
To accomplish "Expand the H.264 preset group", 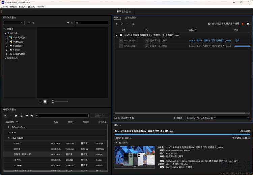I will tap(9, 133).
